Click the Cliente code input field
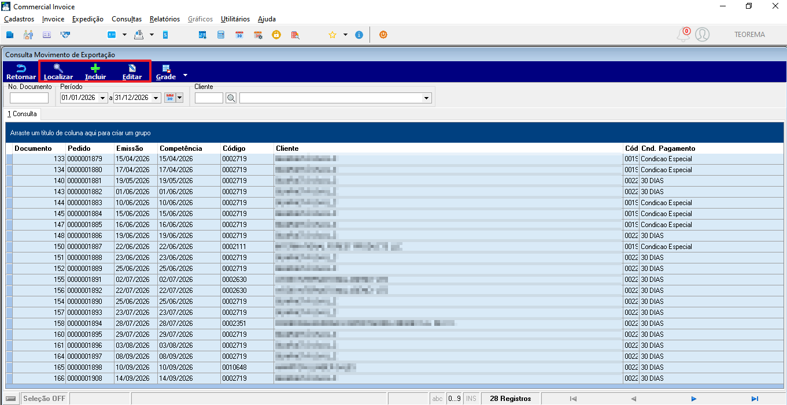 click(x=209, y=98)
